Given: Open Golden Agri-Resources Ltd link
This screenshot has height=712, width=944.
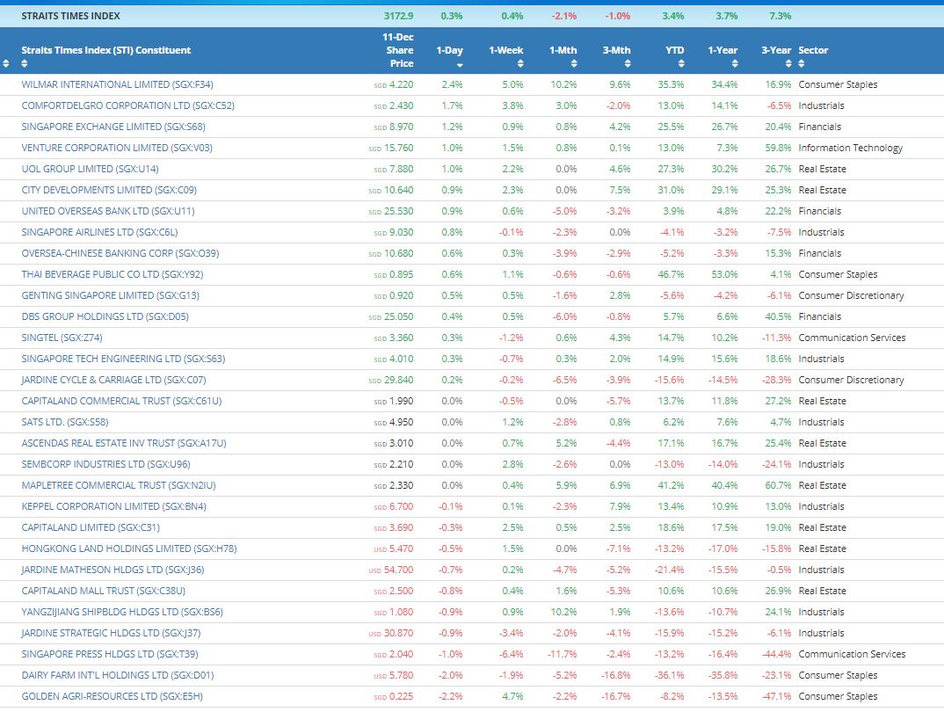Looking at the screenshot, I should [112, 696].
